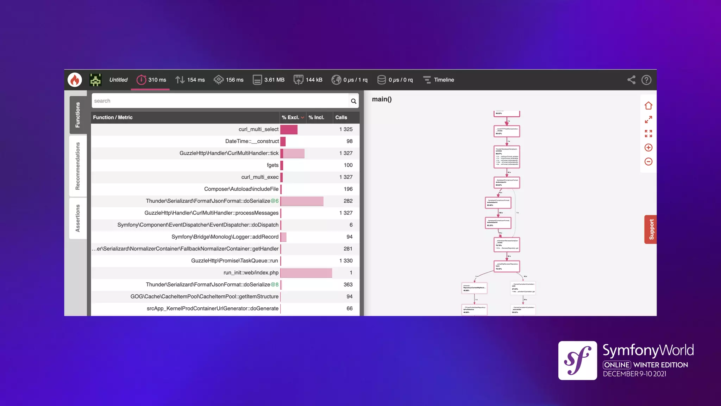Click the home icon in graph panel

click(x=648, y=106)
